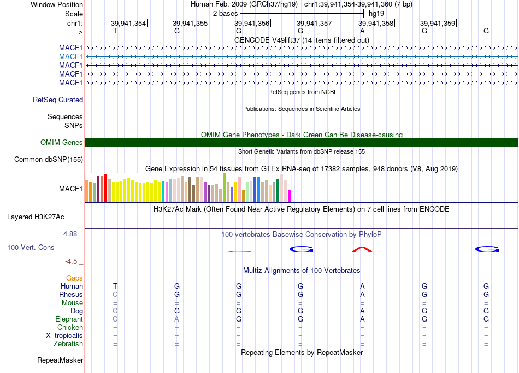Click the chr1:39,941,354-39,941,360 (7 bp) position text
Screen dimensions: 519x373
(x=358, y=4)
